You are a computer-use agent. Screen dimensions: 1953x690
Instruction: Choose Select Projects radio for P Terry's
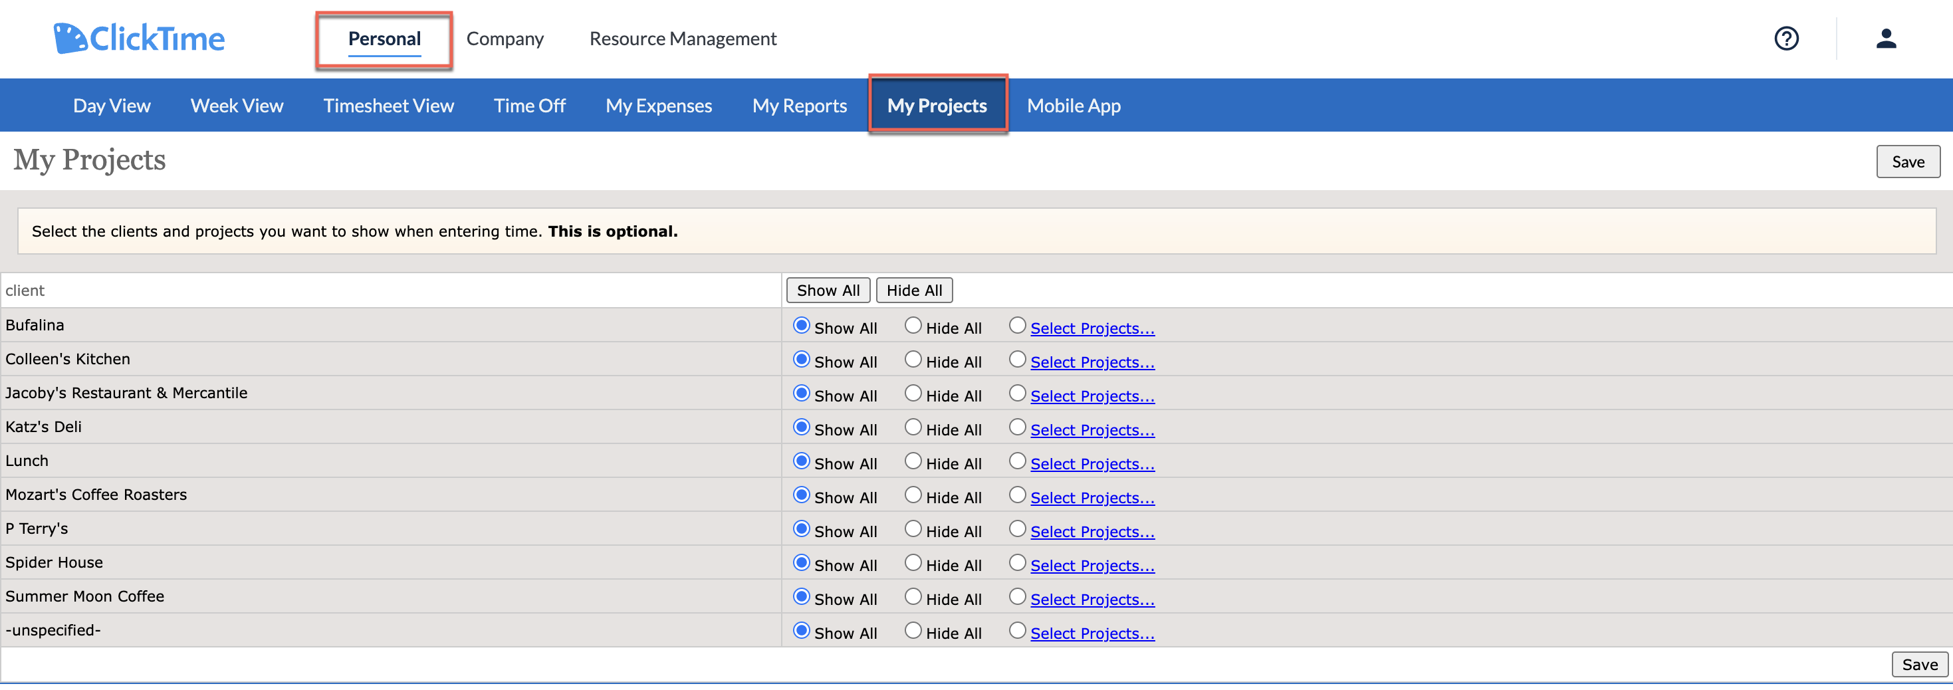1018,529
